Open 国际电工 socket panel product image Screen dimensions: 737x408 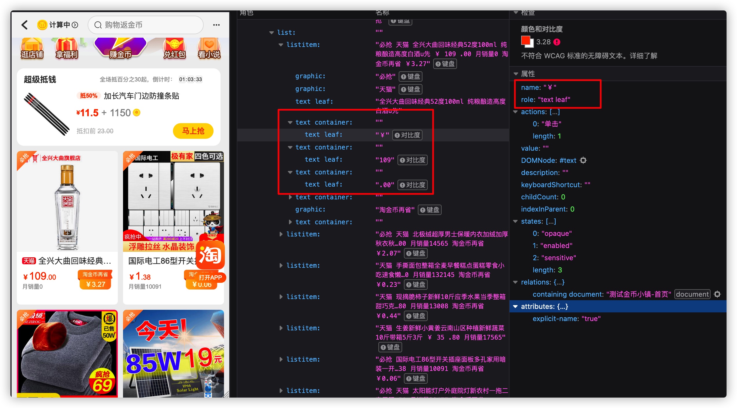click(x=174, y=201)
